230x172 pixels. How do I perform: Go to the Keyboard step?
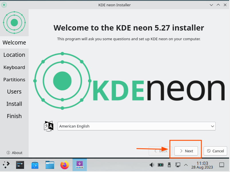(x=14, y=67)
